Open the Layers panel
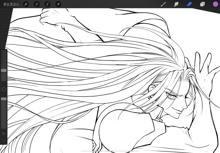The width and height of the screenshot is (220, 153). [x=202, y=4]
